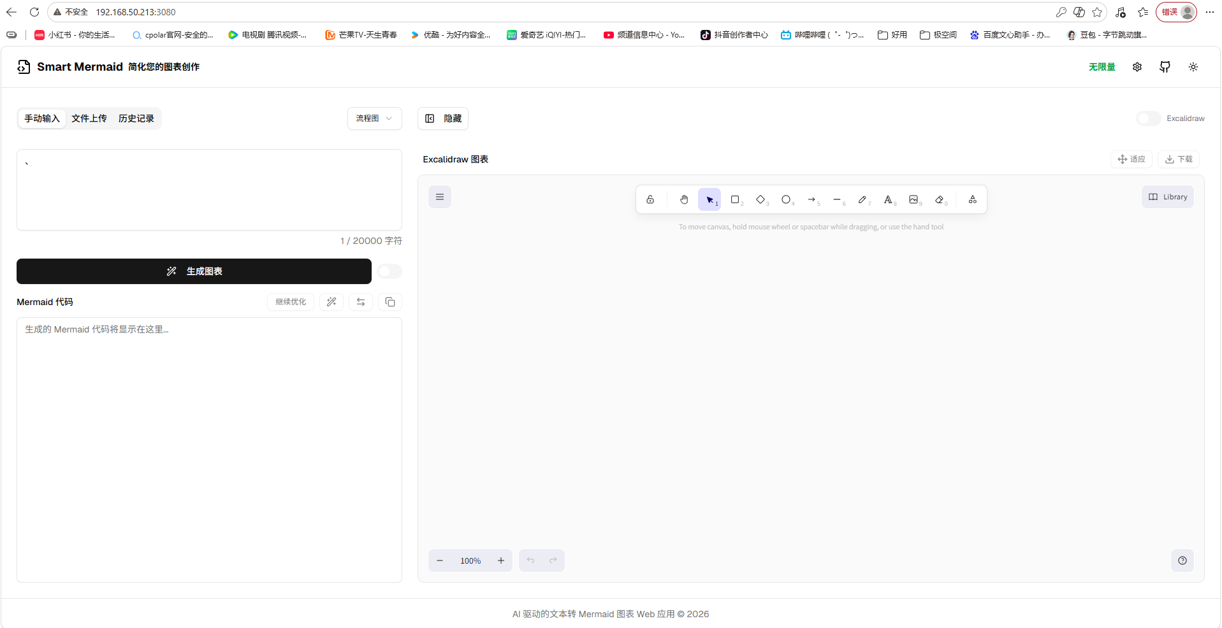Switch to the 文件上传 tab

click(x=89, y=118)
